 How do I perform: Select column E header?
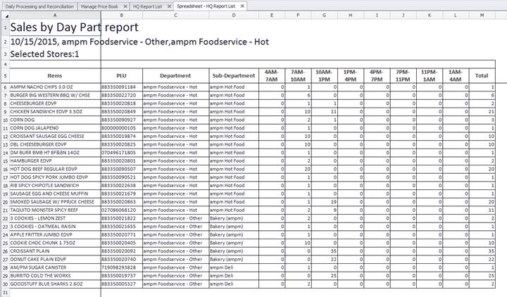[x=272, y=15]
